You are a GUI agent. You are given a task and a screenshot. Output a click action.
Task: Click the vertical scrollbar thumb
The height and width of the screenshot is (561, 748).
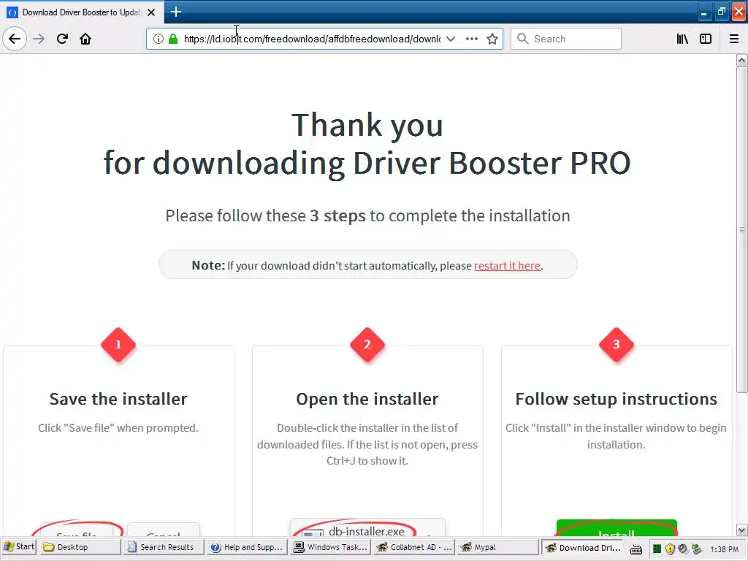tap(741, 229)
